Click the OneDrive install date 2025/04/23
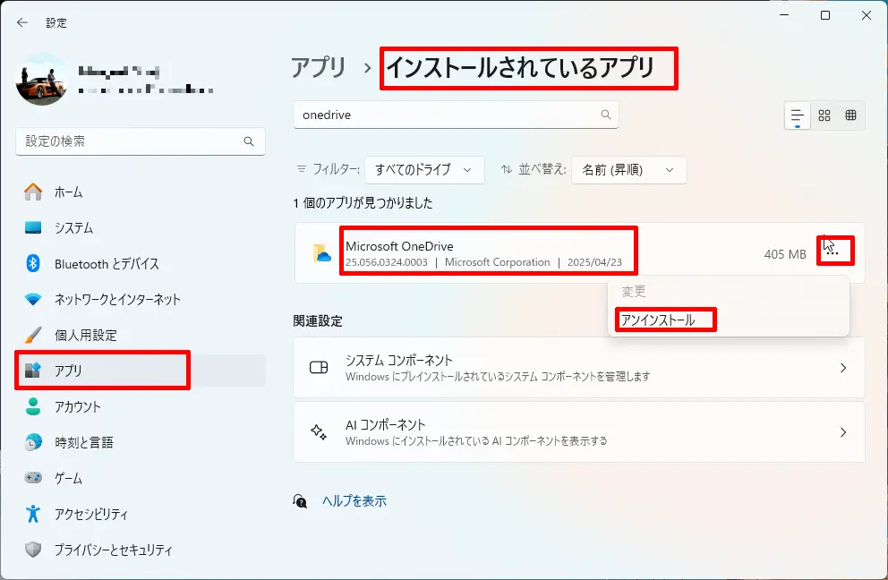This screenshot has width=888, height=580. point(594,263)
